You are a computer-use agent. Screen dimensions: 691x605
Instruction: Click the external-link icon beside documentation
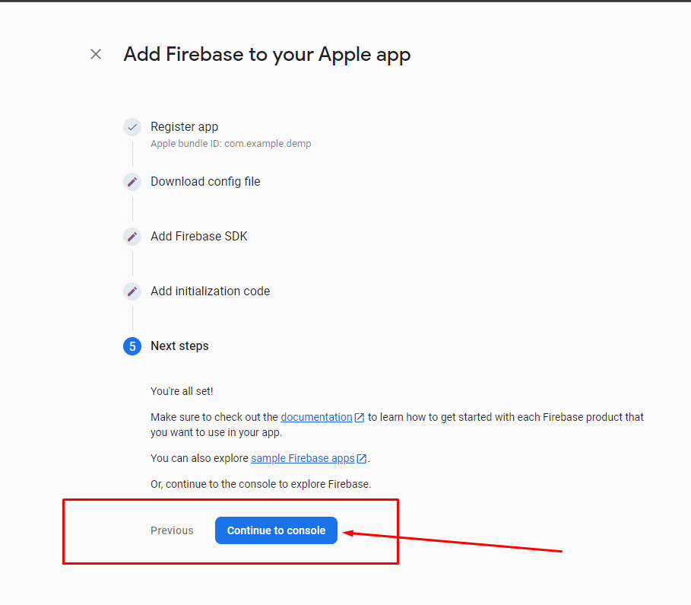[360, 418]
